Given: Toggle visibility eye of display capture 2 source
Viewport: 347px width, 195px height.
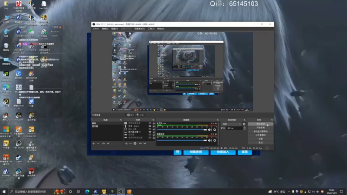Looking at the screenshot, I should pyautogui.click(x=150, y=132).
